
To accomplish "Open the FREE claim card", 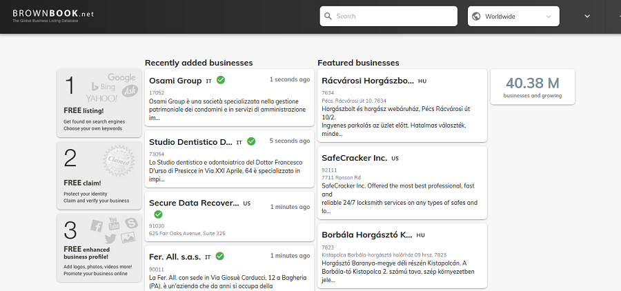I will (x=99, y=175).
